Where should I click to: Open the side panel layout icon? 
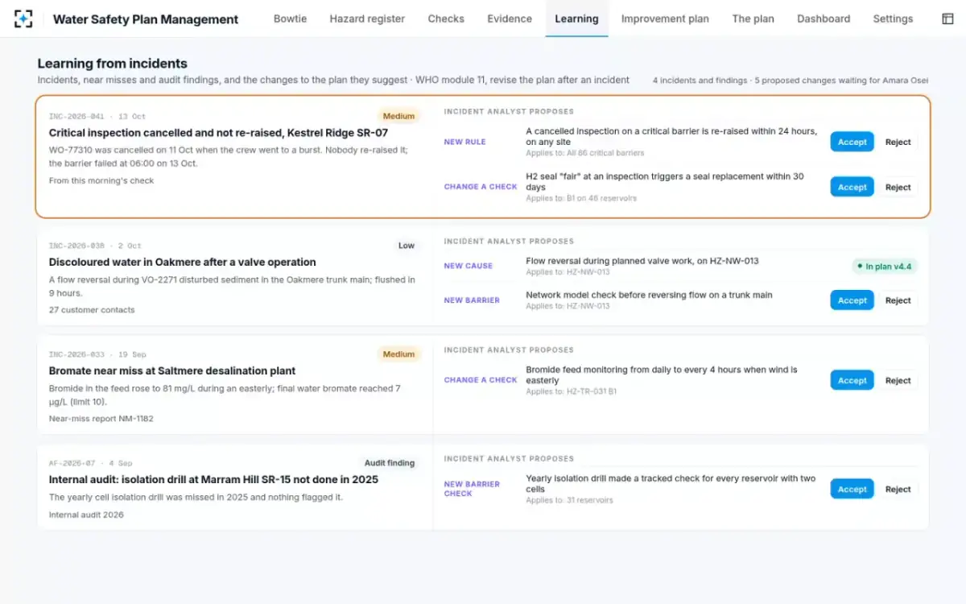[947, 19]
